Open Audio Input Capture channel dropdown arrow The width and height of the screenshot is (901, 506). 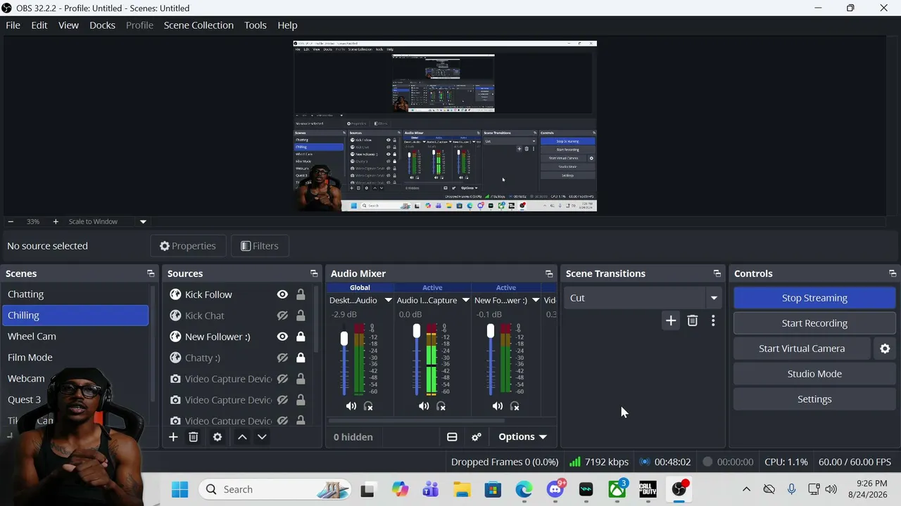pos(465,300)
